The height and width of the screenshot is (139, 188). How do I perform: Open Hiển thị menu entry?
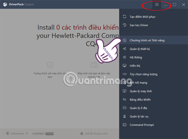pyautogui.click(x=154, y=66)
